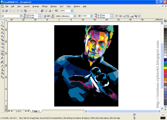Viewport: 167px width, 120px height.
Task: Toggle Dynamic Guides
Action: (127, 16)
